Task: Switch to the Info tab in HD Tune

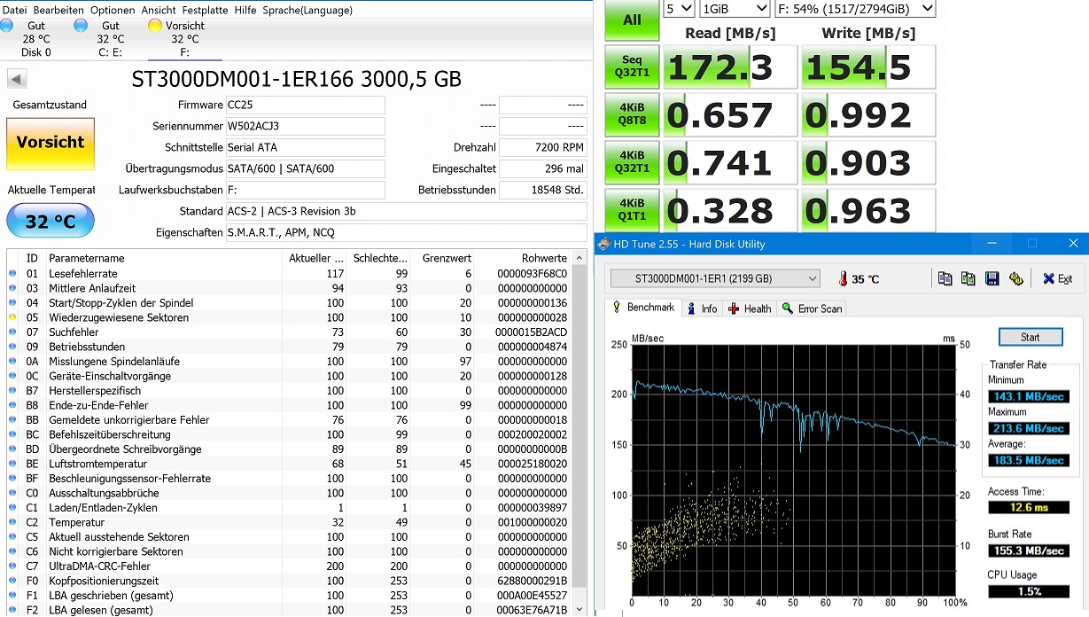Action: tap(702, 308)
